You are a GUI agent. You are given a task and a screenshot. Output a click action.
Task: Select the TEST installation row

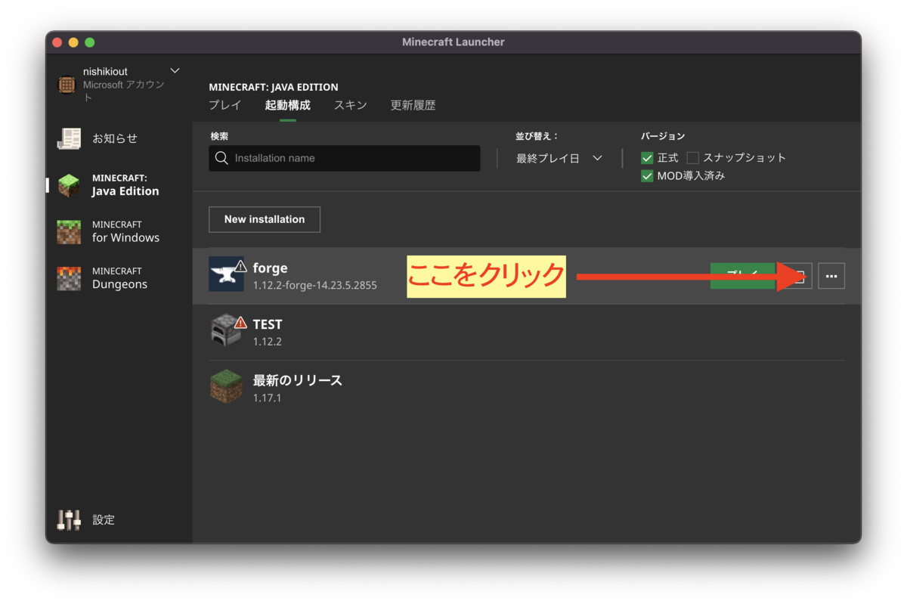click(x=526, y=332)
